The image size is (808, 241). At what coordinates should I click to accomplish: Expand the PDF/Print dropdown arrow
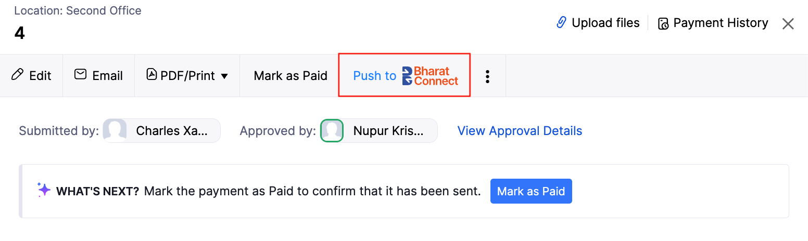pyautogui.click(x=224, y=76)
